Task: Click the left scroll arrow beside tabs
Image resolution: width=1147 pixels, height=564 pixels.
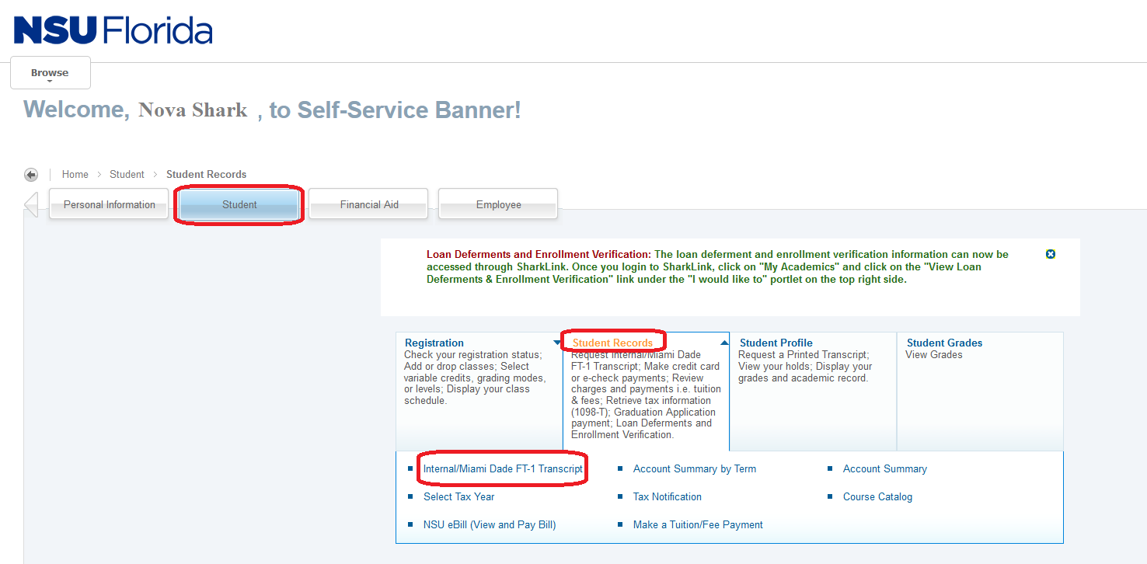Action: point(31,204)
